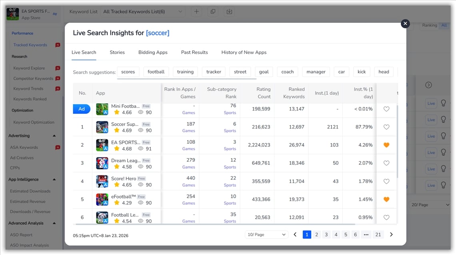The image size is (456, 255).
Task: Select the football search suggestion chip
Action: point(156,72)
